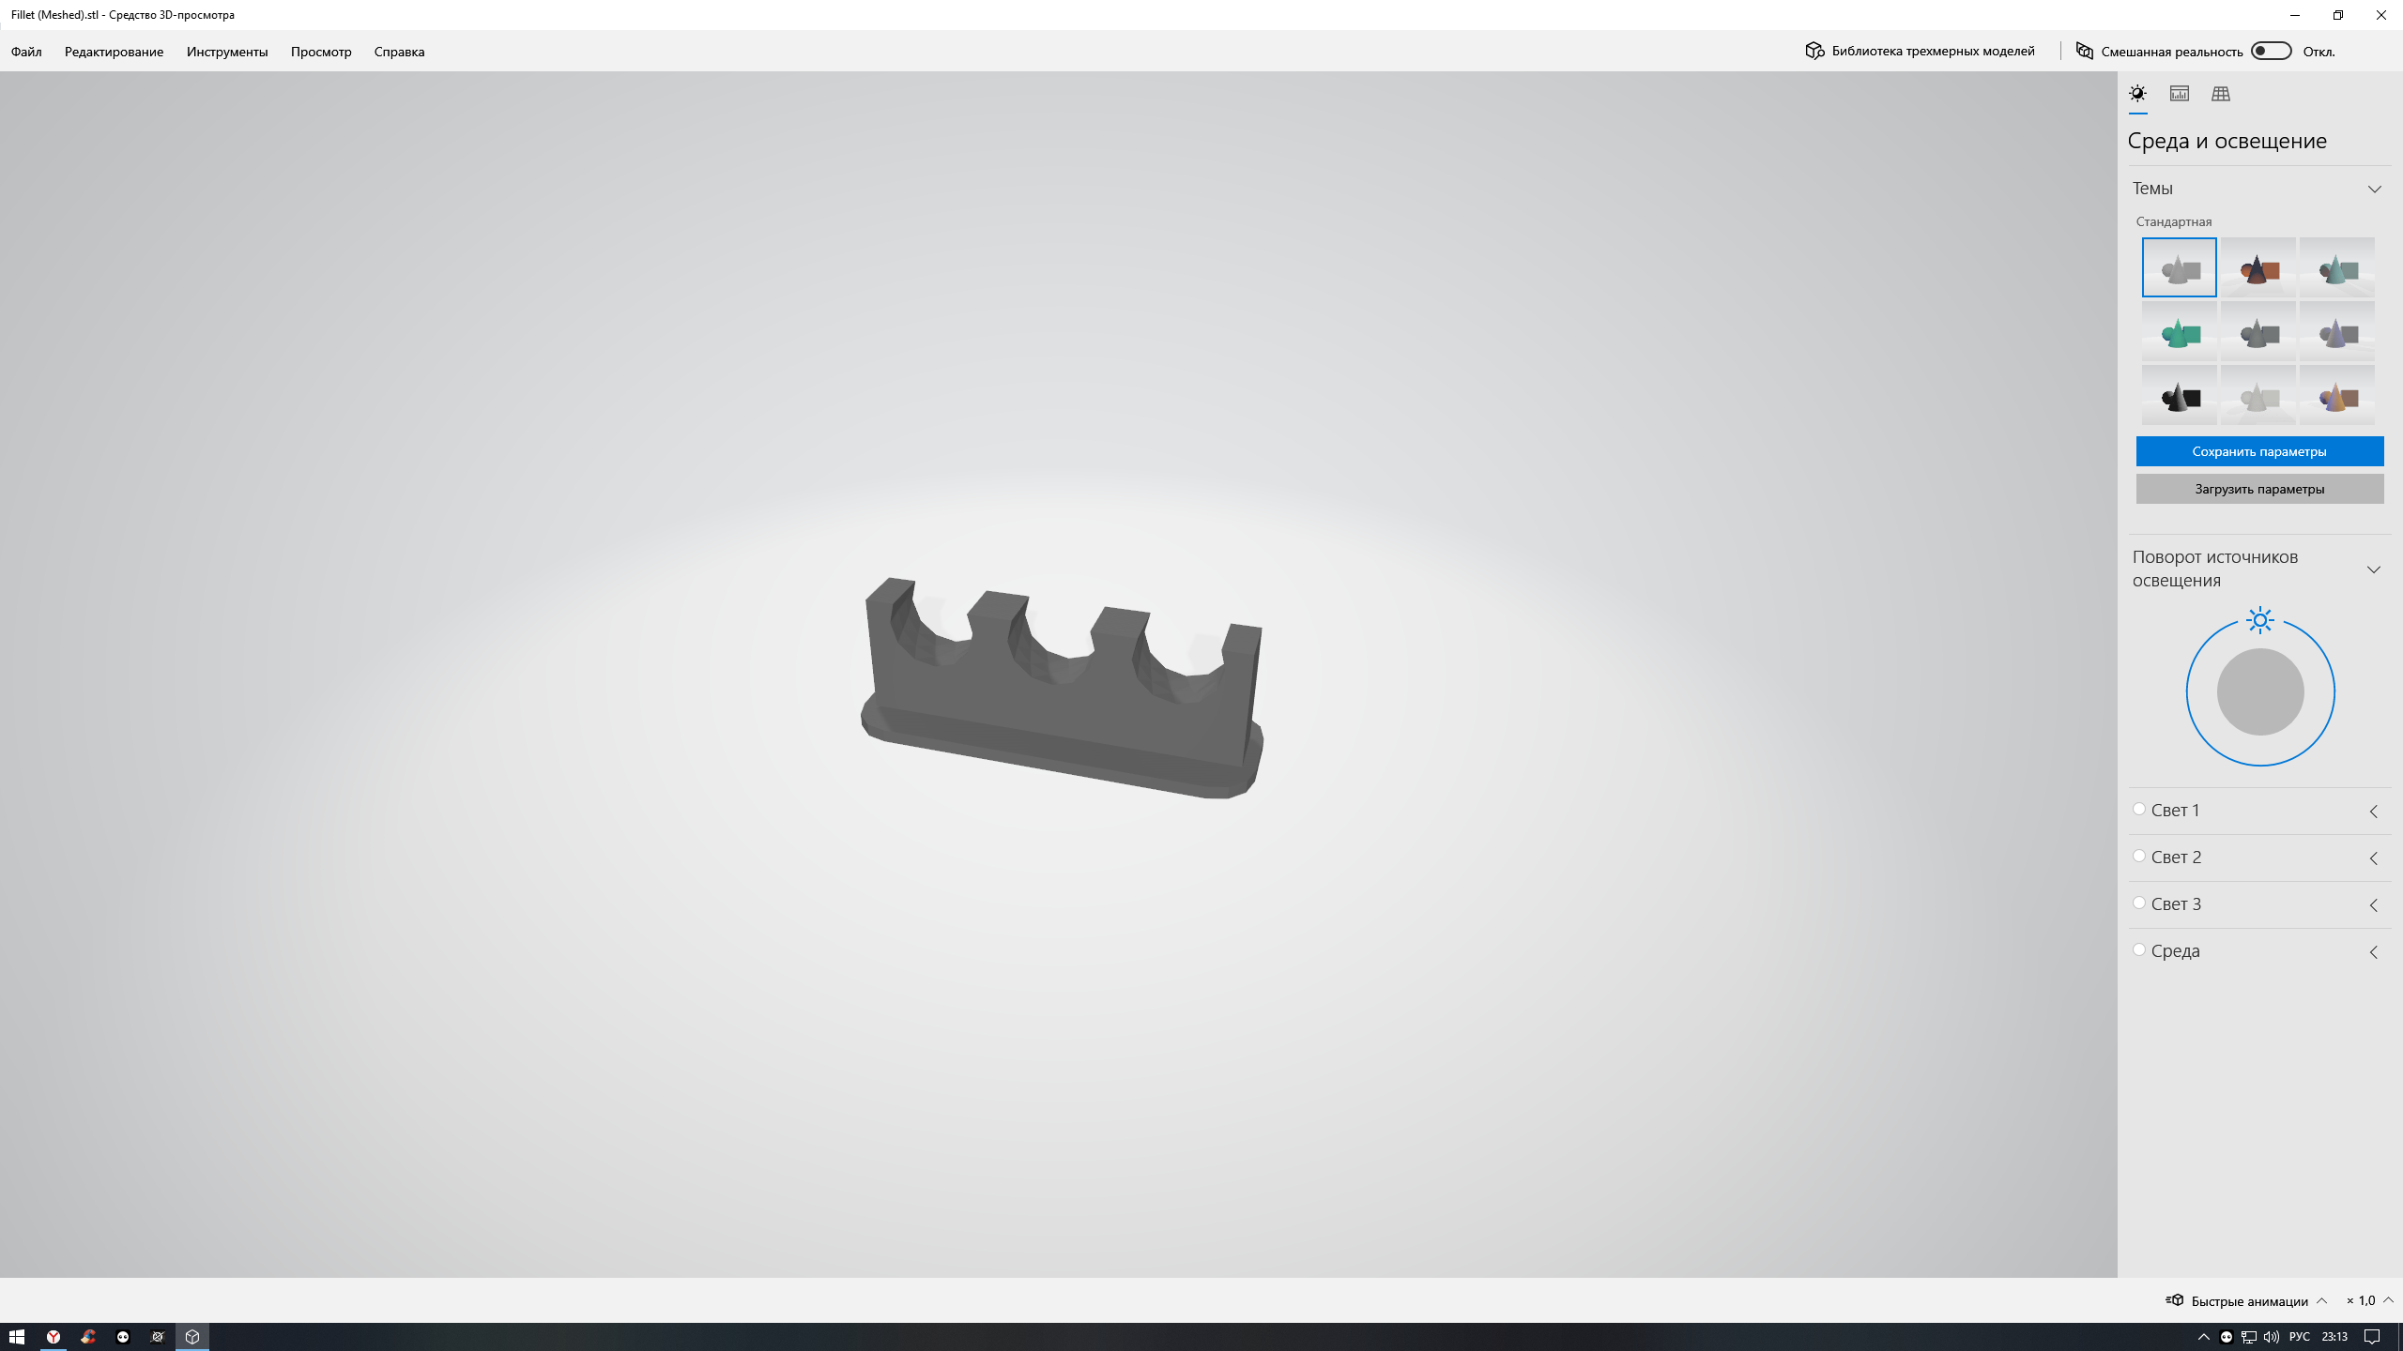Click the Yandex browser taskbar icon

(x=54, y=1337)
